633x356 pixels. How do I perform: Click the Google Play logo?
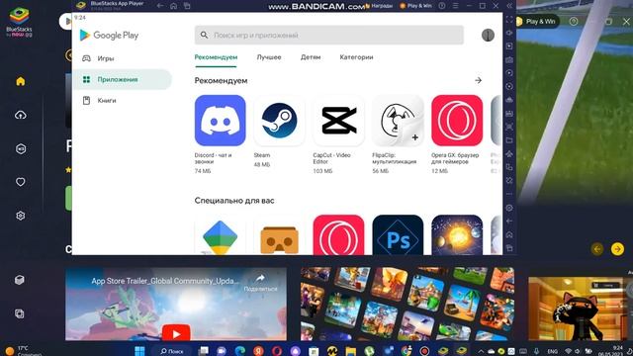point(109,36)
